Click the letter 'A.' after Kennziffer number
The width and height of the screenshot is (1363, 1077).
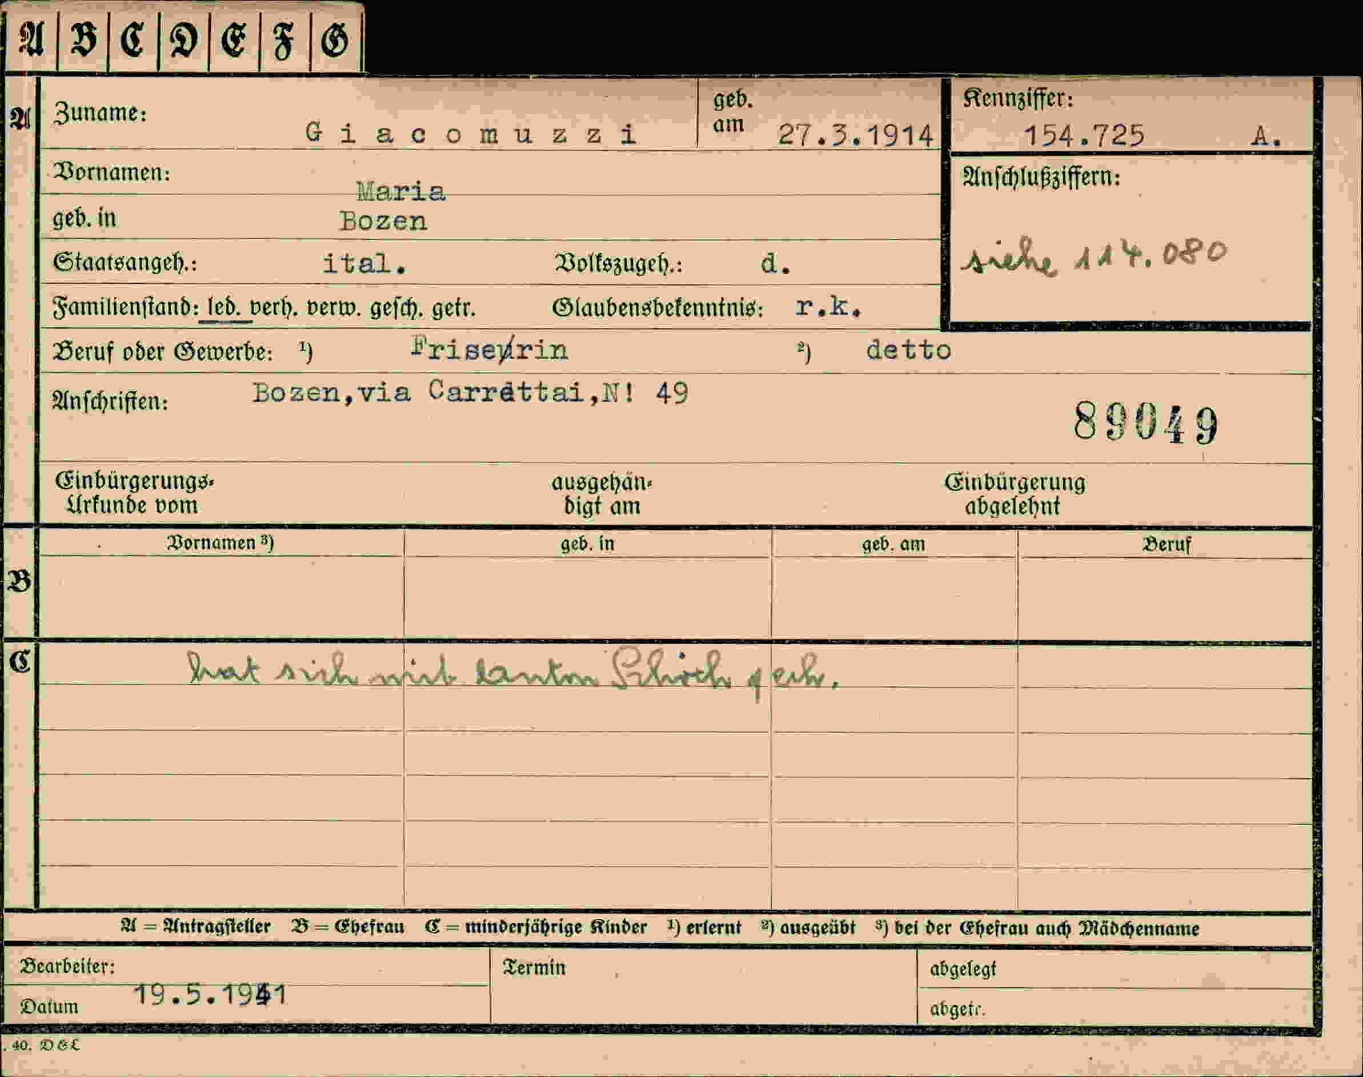pos(1266,135)
